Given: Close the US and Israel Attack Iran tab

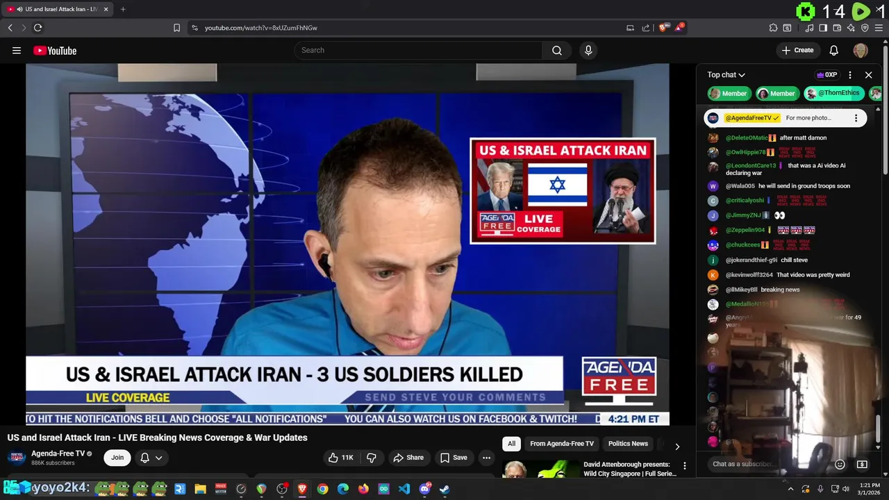Looking at the screenshot, I should point(106,9).
